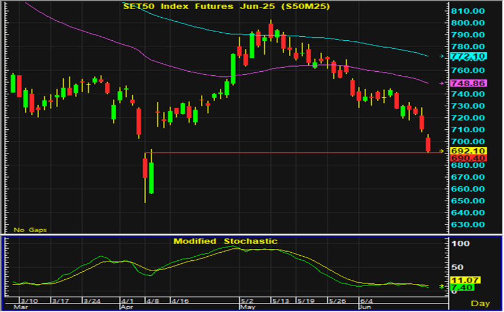
Task: Select the cyan 772.10 price label
Action: (468, 56)
